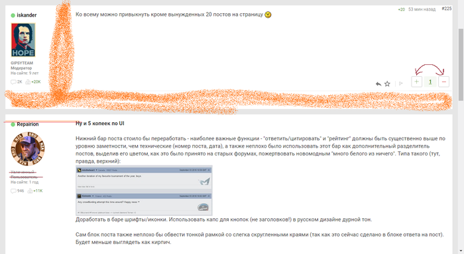Click Repairion's 946 comments icon
Screen dimensions: 464x254
click(13, 190)
